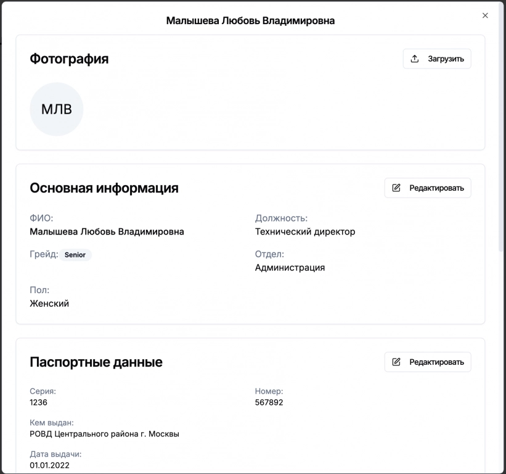This screenshot has width=506, height=474.
Task: Click the МЛВ avatar placeholder
Action: point(57,109)
